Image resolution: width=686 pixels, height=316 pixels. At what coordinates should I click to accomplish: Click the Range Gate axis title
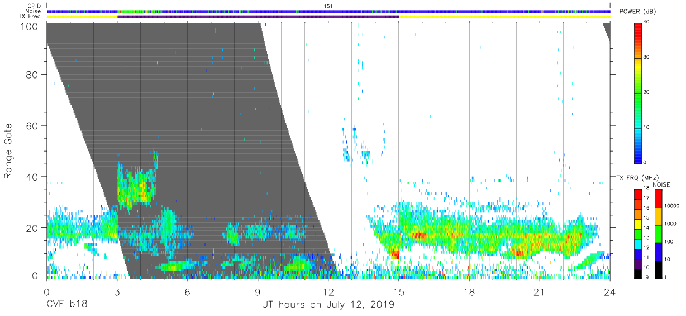(x=8, y=151)
